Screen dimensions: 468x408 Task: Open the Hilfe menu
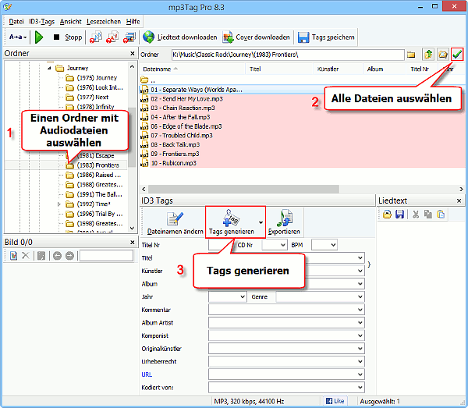point(133,22)
